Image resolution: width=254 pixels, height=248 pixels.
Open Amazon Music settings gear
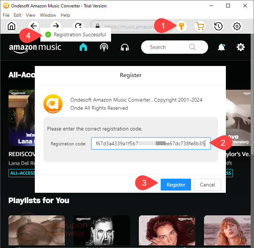click(241, 47)
